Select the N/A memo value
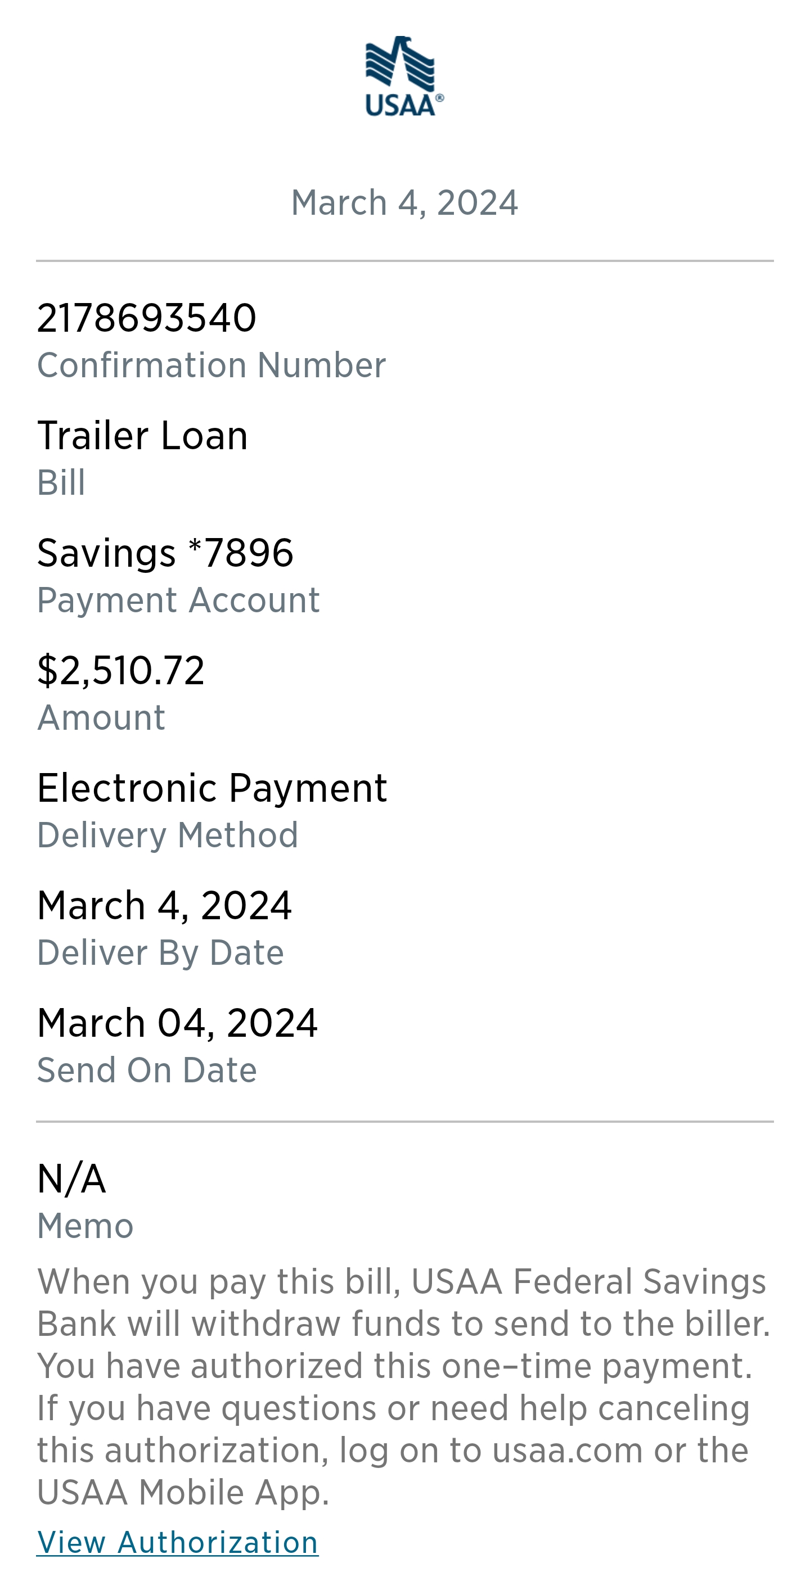Image resolution: width=810 pixels, height=1572 pixels. click(71, 1178)
